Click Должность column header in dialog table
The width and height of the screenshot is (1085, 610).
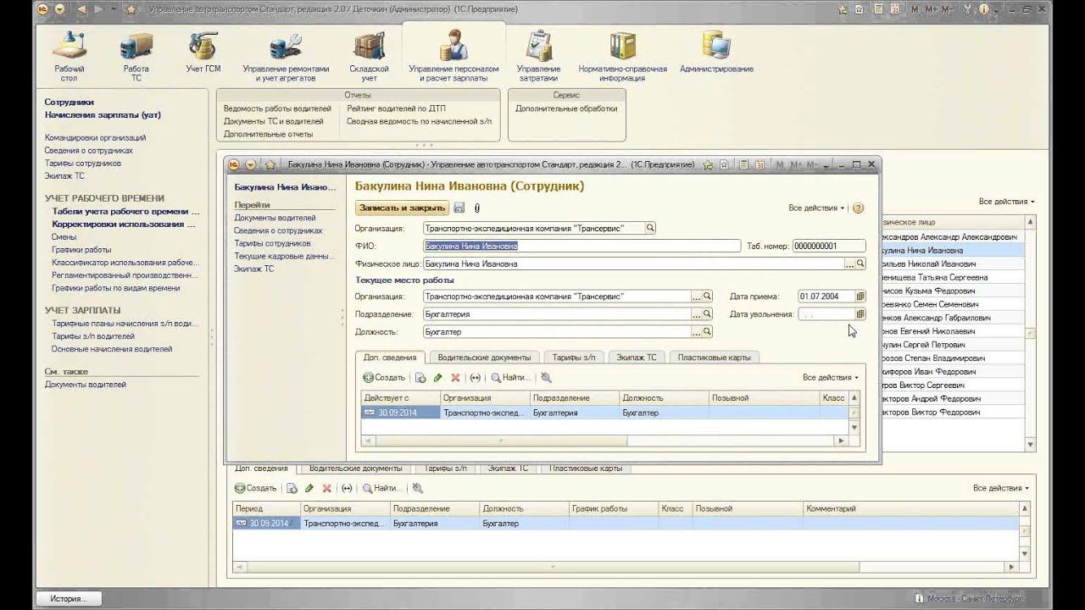tap(664, 397)
